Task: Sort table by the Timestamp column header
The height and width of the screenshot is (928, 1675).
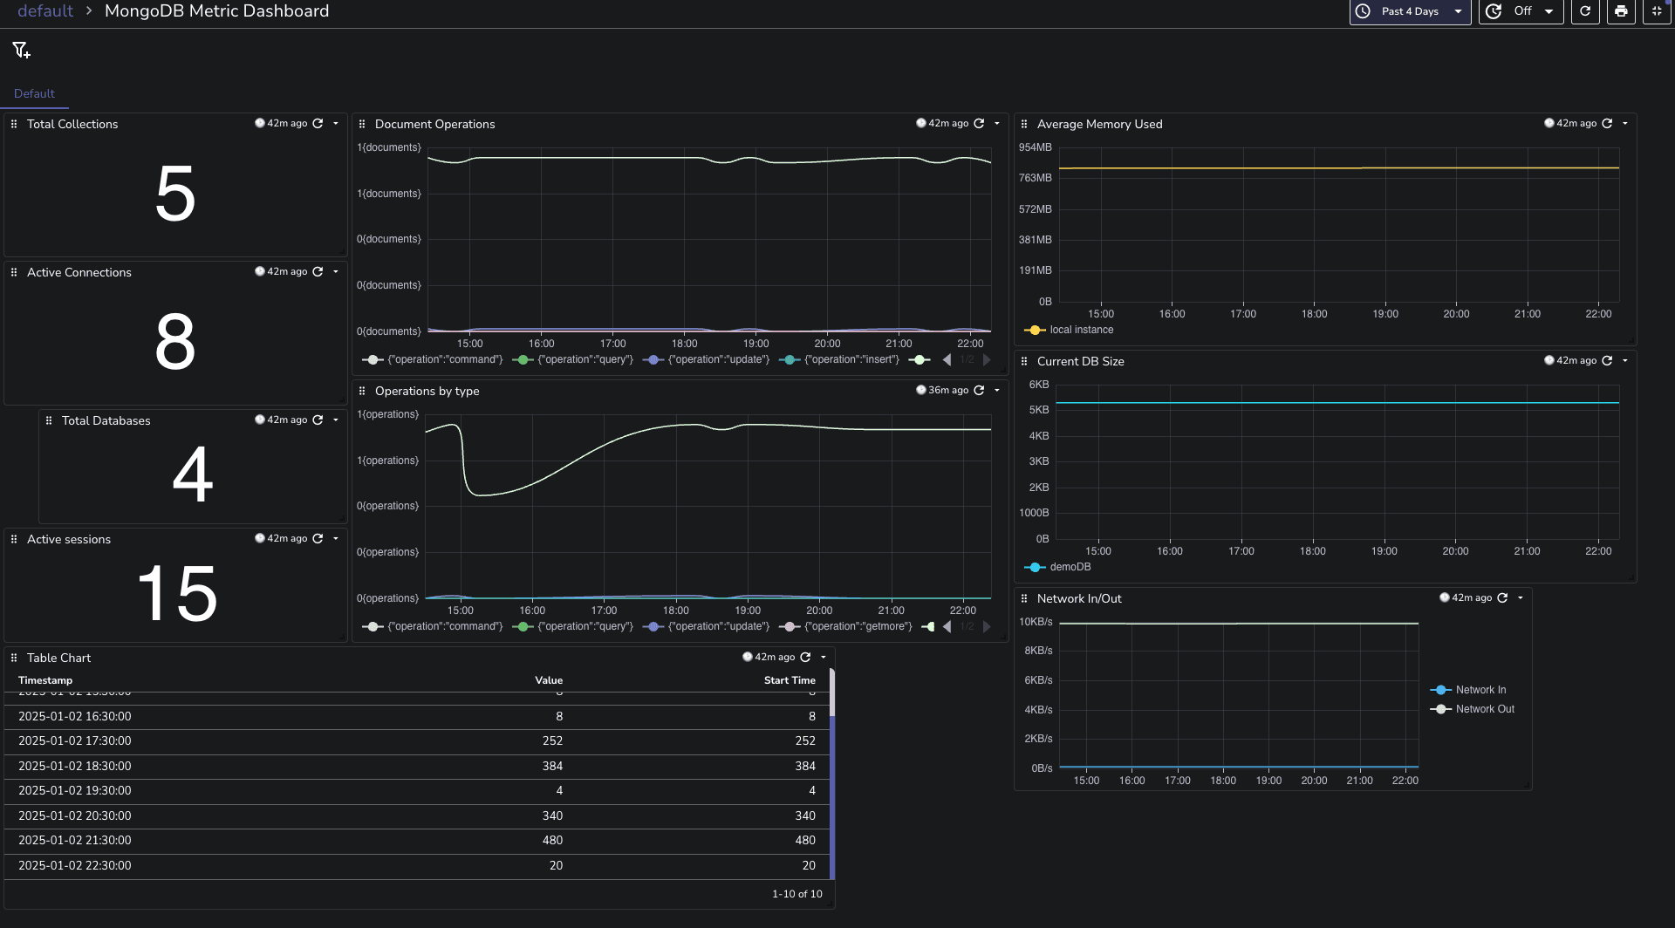Action: click(x=45, y=680)
